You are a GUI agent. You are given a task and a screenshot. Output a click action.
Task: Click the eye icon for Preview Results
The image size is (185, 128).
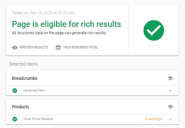click(15, 48)
